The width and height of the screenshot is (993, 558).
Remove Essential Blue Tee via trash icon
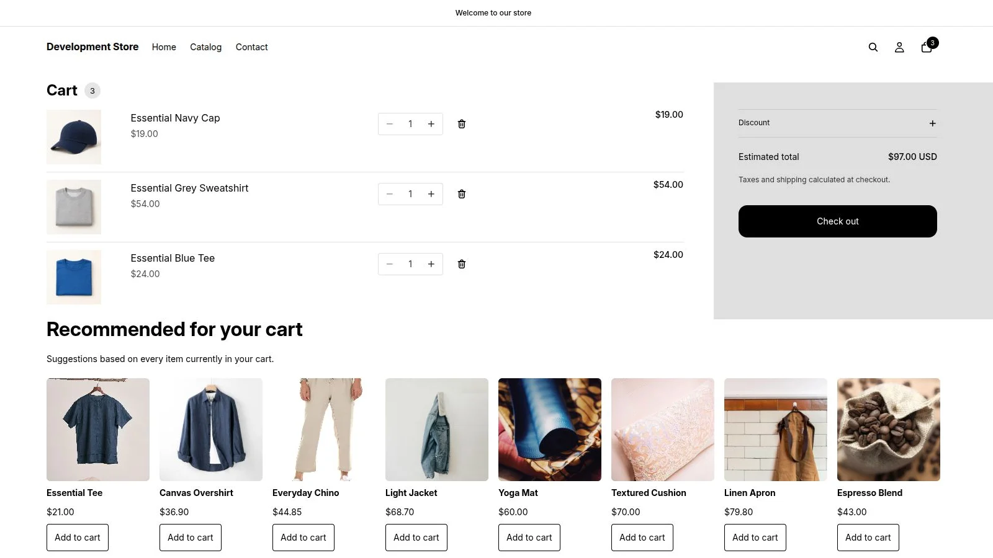coord(462,264)
